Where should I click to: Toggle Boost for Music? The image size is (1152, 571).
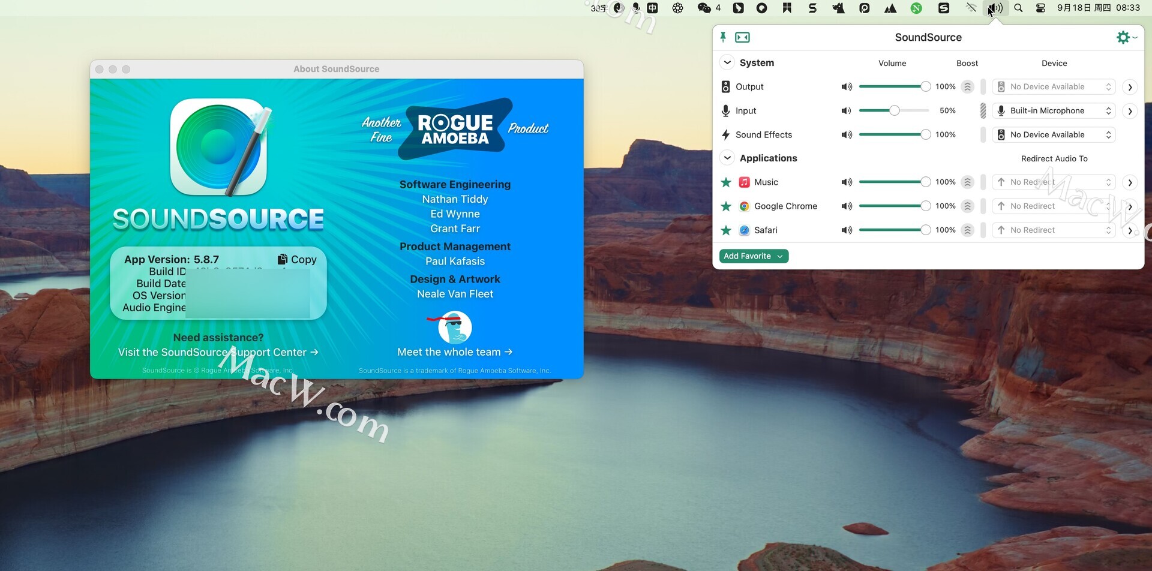coord(967,182)
